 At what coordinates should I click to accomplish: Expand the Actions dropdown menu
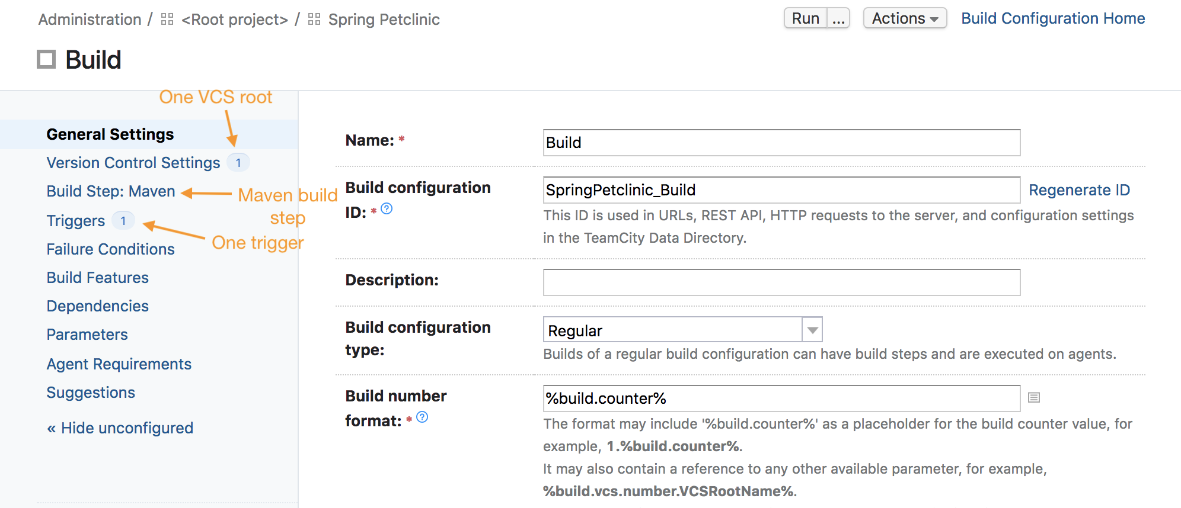[x=905, y=18]
